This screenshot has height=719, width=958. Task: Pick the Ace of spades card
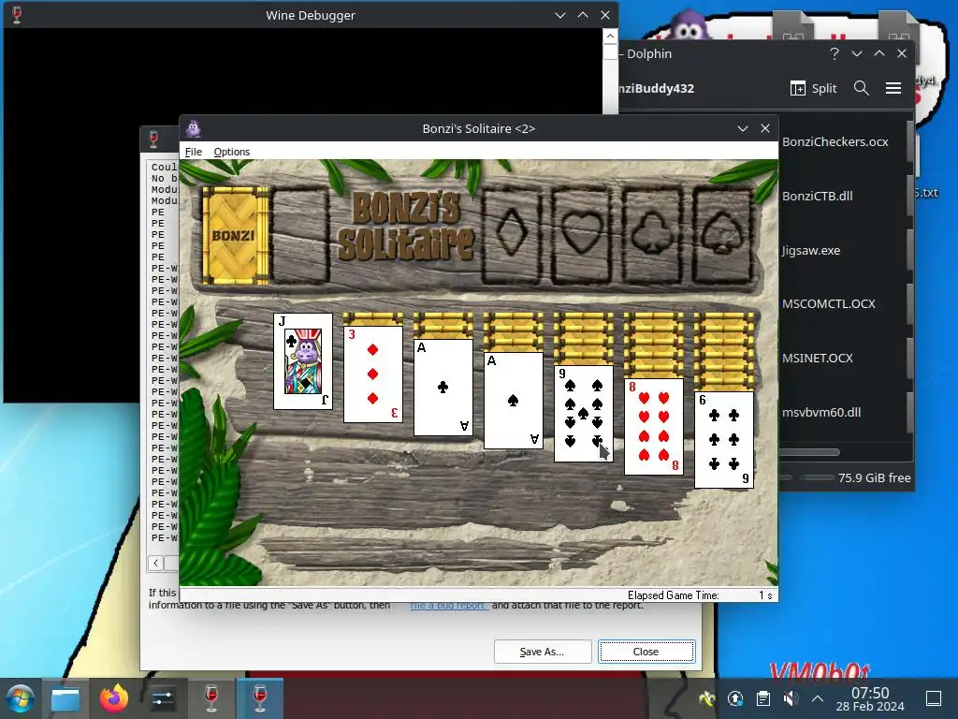coord(514,401)
